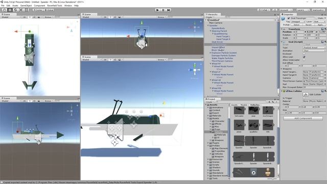Select Water Ripple Particles in Hierarchy
Screen dimensions: 327x184
pos(222,58)
